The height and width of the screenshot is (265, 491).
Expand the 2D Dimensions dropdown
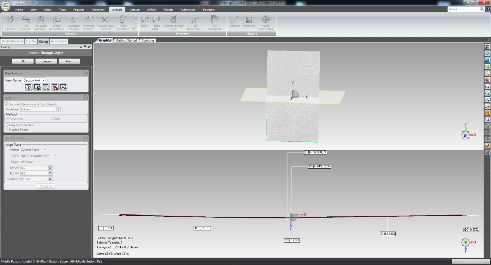coord(195,23)
